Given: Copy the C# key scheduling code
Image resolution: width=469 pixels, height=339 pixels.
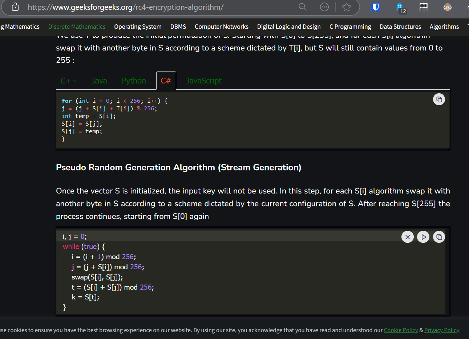Looking at the screenshot, I should click(439, 99).
